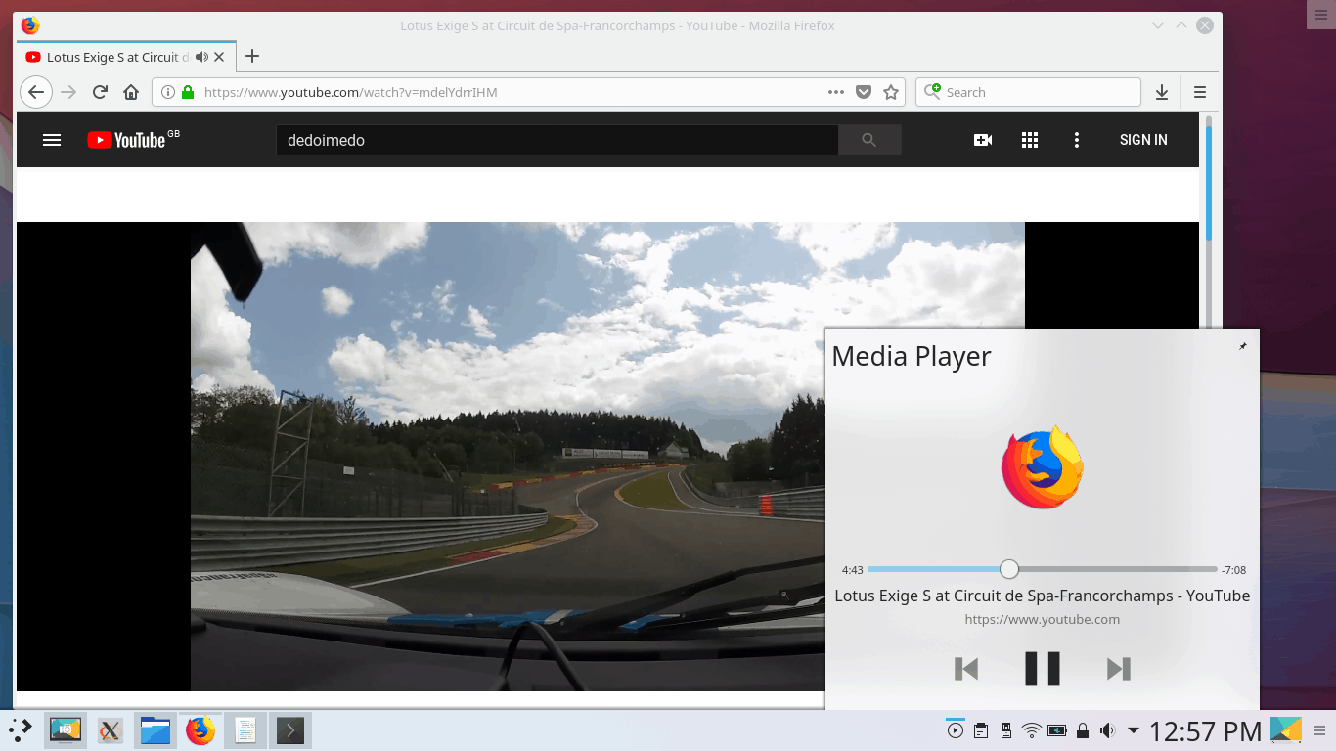Skip to previous track in Media Player

(x=966, y=669)
